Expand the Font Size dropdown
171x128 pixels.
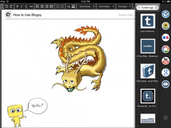124,6
